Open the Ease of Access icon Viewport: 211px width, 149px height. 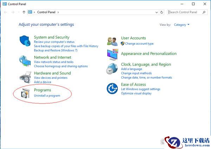(112, 88)
